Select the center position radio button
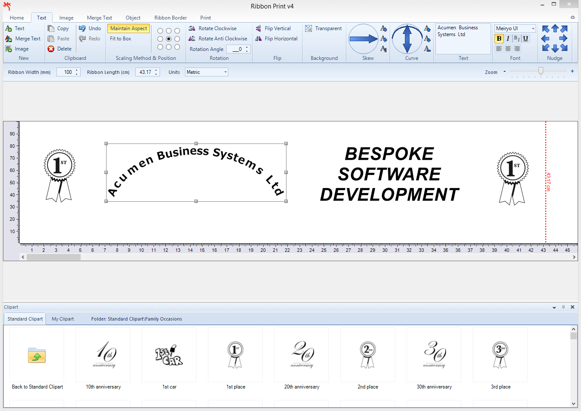The height and width of the screenshot is (411, 581). [x=169, y=39]
